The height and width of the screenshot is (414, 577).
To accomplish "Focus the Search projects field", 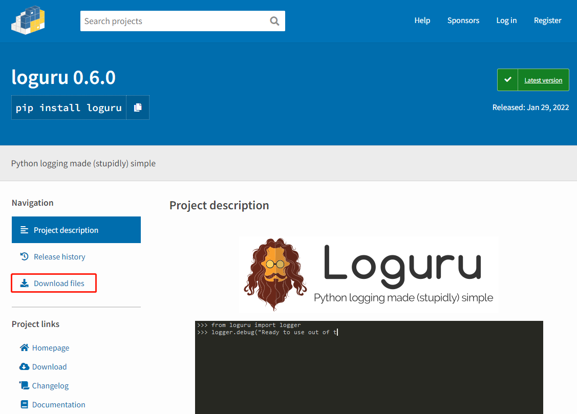I will tap(182, 21).
